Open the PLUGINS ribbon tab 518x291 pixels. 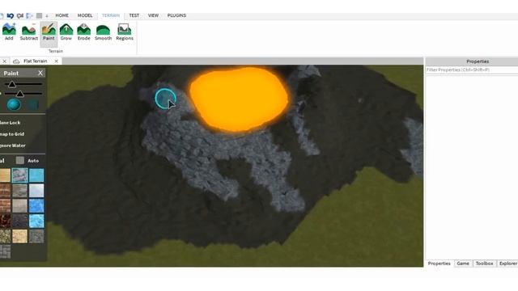point(176,15)
